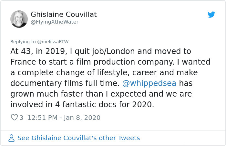226x146 pixels.
Task: Click the Twitter bird logo
Action: coord(211,15)
